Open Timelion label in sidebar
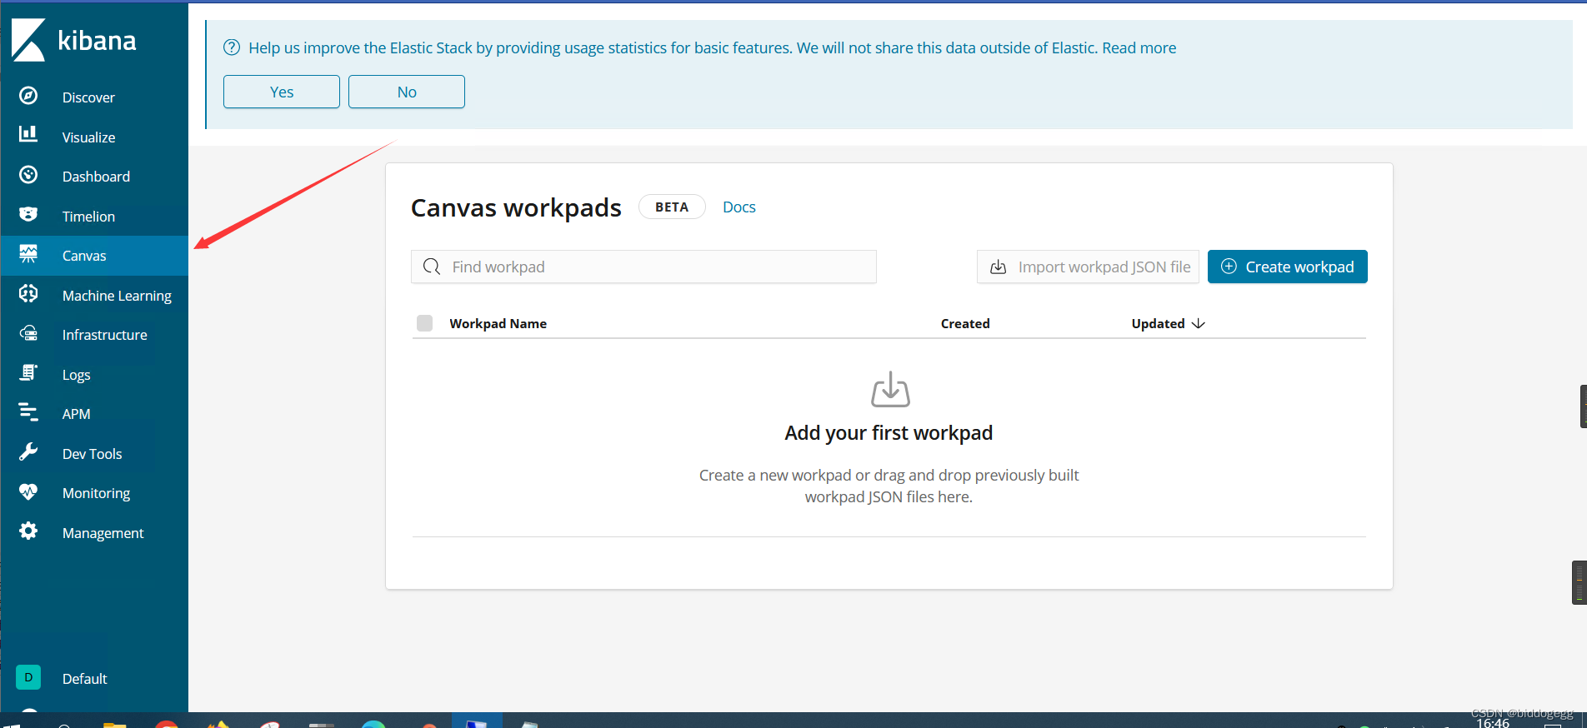 (88, 217)
